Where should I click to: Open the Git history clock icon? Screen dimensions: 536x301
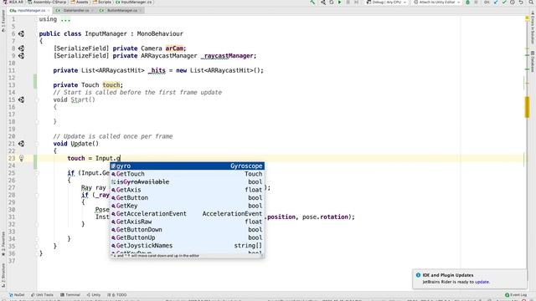point(513,2)
